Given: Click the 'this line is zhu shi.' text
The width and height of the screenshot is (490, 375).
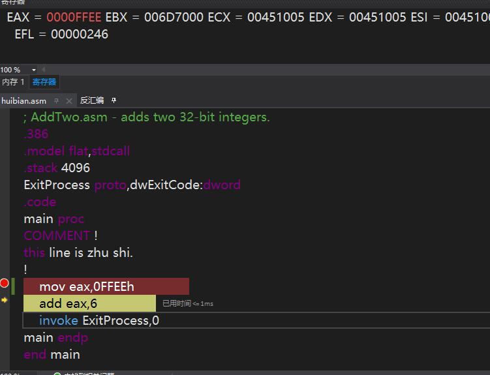Looking at the screenshot, I should 78,252.
